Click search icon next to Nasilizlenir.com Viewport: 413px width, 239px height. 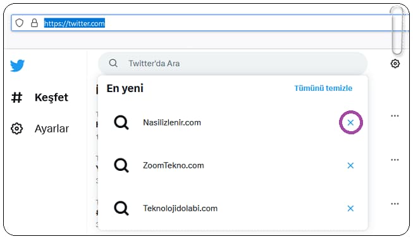click(x=121, y=122)
